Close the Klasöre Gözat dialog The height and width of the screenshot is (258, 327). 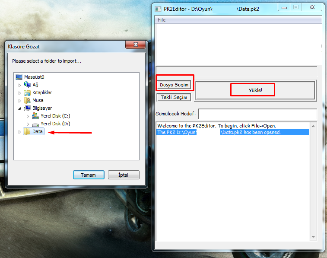[136, 45]
